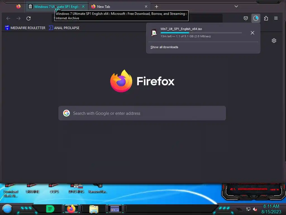Open a new tab with the plus button
Viewport: 286px width, 215px height.
(x=156, y=7)
